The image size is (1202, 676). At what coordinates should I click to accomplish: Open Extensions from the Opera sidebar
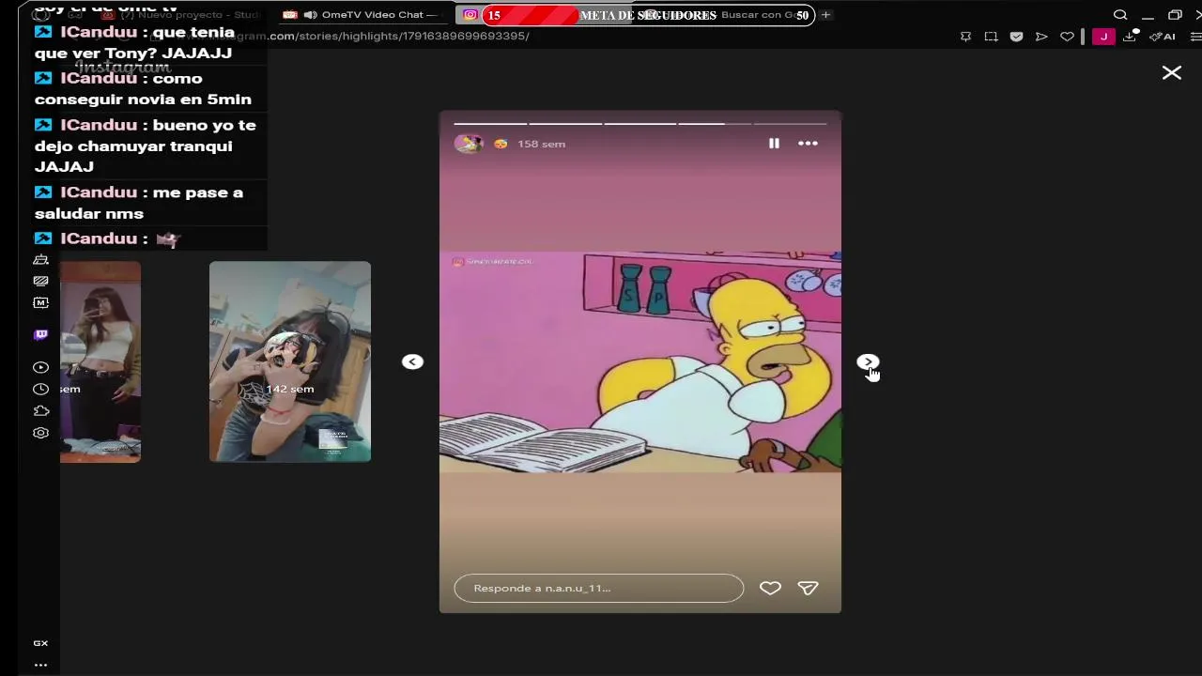coord(40,410)
